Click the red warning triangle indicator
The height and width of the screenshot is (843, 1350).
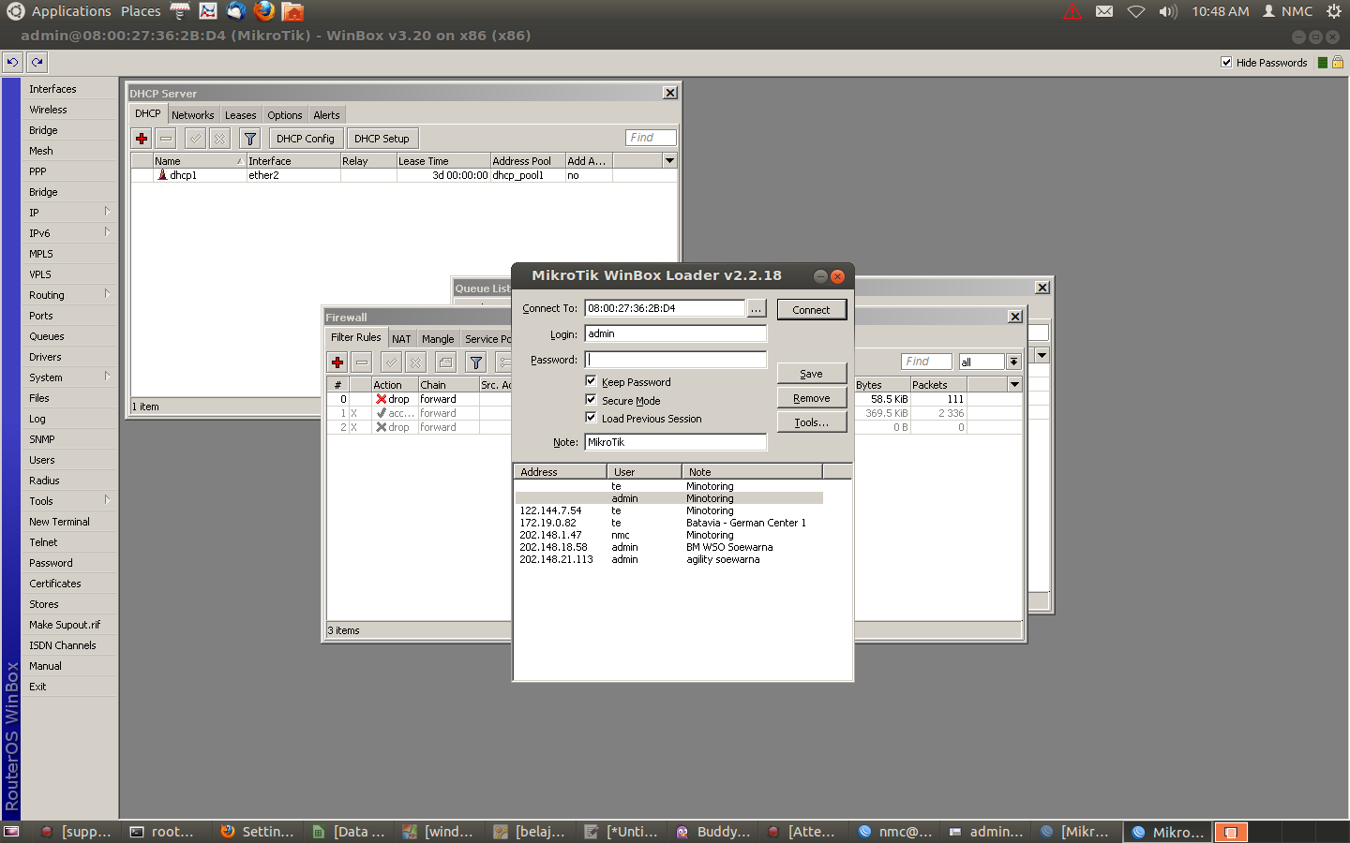point(1072,11)
